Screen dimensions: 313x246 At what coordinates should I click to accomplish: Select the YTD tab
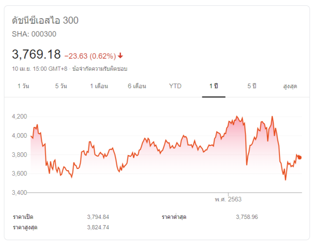tap(175, 86)
